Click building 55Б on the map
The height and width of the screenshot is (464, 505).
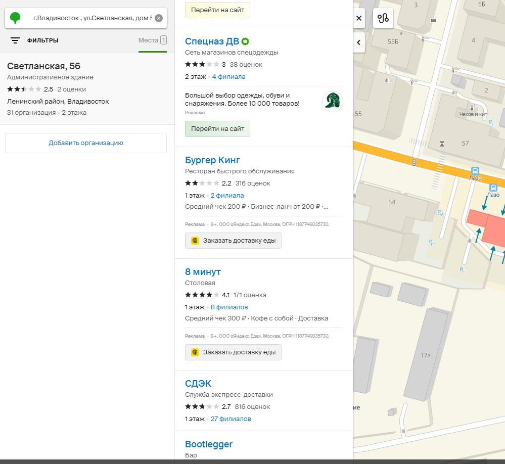click(393, 41)
